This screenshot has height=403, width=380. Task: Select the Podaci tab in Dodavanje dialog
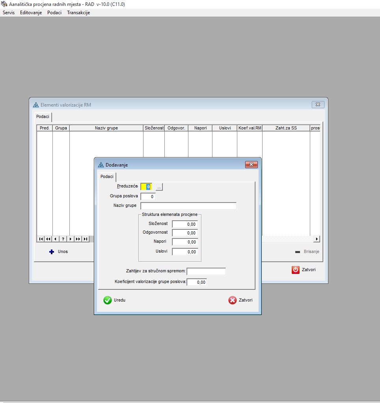coord(107,177)
